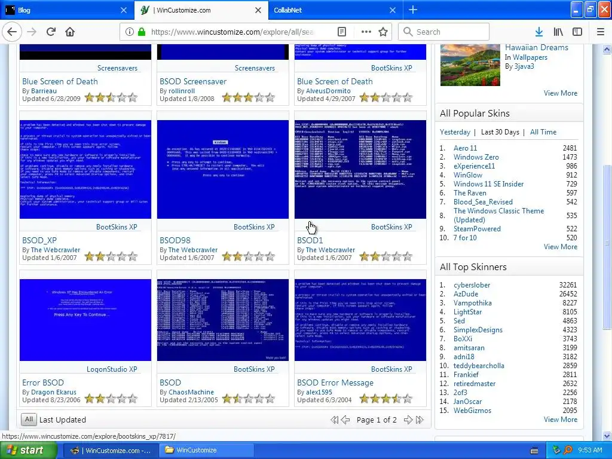Open the Aero 11 popular skin
612x459 pixels.
point(465,148)
